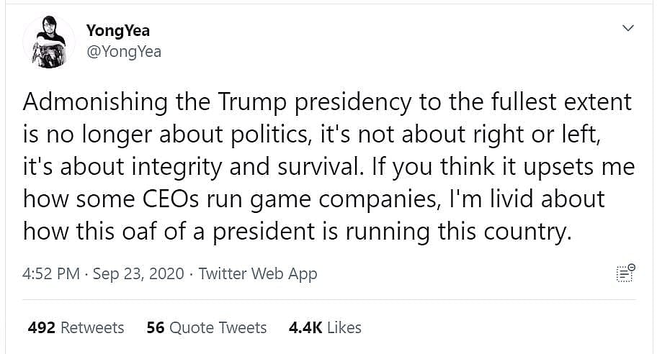657x354 pixels.
Task: Open the 4:52 PM timestamp link
Action: point(53,273)
